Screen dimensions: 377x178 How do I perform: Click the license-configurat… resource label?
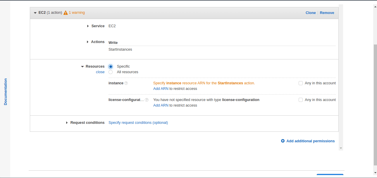tap(126, 100)
